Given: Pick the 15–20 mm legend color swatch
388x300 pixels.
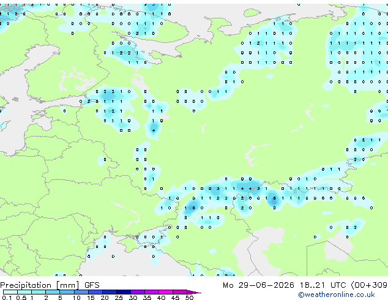Looking at the screenshot, I should click(x=95, y=292).
